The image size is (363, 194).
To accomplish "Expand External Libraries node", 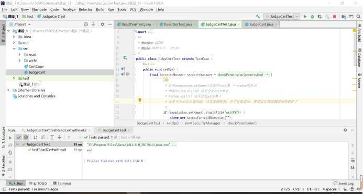I will click(x=8, y=90).
